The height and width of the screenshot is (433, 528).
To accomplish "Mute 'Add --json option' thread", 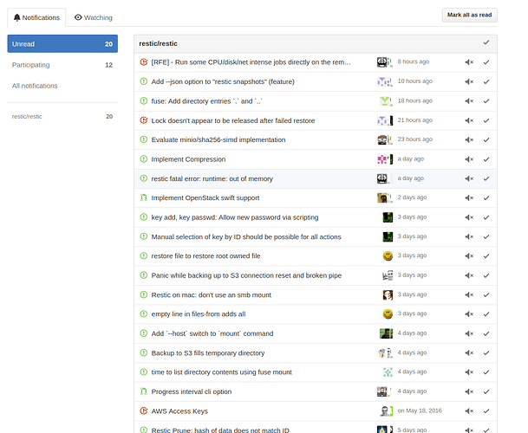I will point(469,81).
